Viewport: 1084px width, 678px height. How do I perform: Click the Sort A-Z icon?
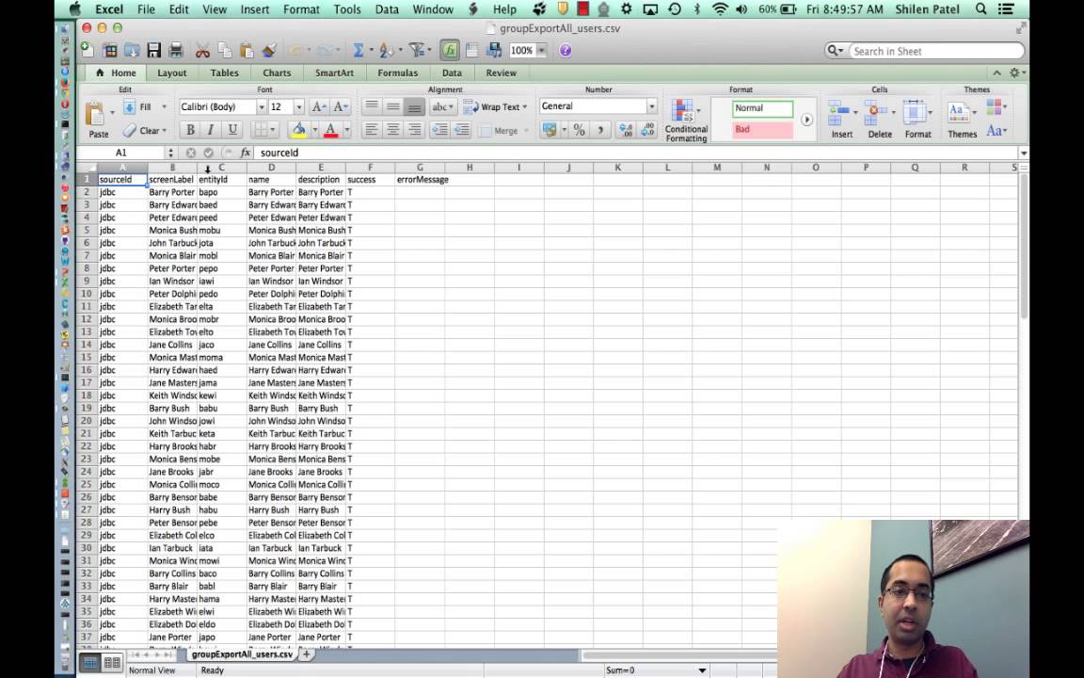tap(386, 50)
